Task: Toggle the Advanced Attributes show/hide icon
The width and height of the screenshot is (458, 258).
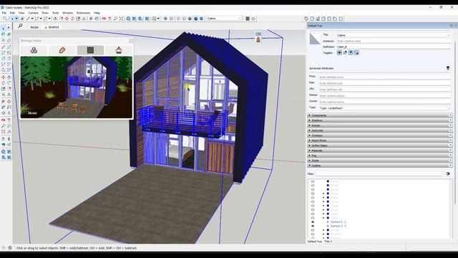Action: (x=448, y=68)
